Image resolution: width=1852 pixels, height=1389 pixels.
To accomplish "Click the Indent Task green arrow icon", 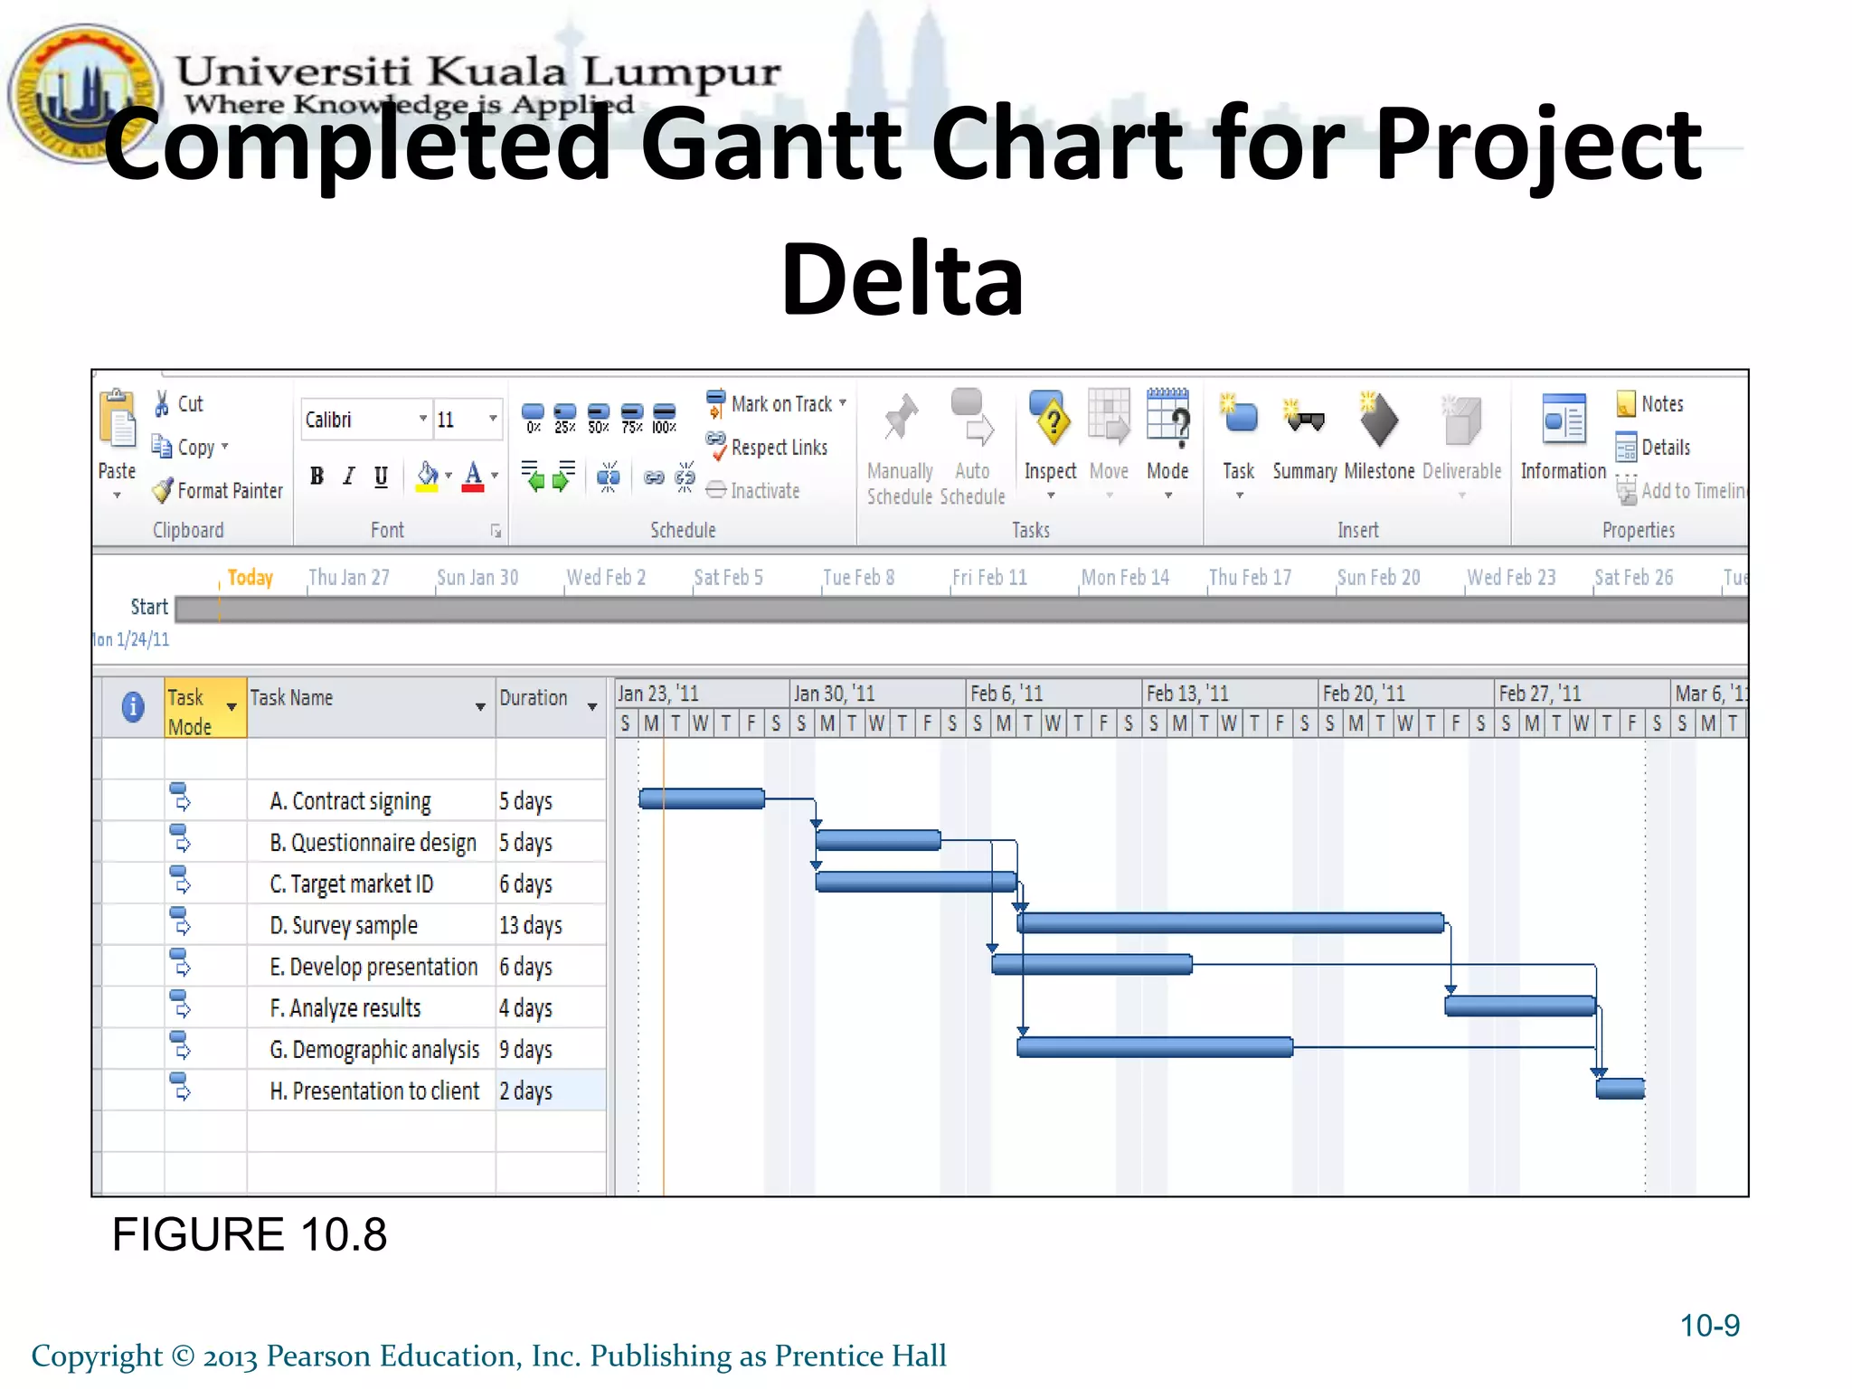I will click(564, 476).
